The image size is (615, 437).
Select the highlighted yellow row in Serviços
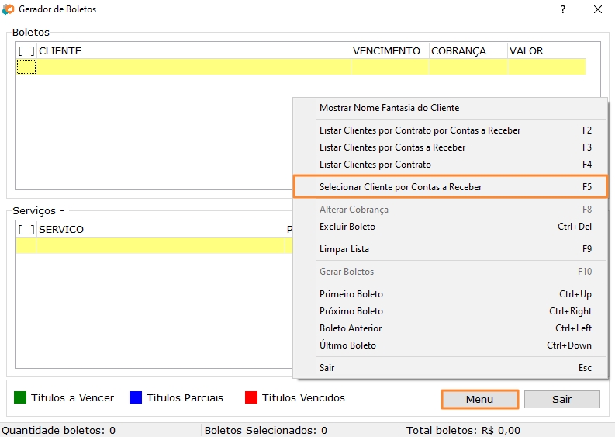[x=154, y=246]
